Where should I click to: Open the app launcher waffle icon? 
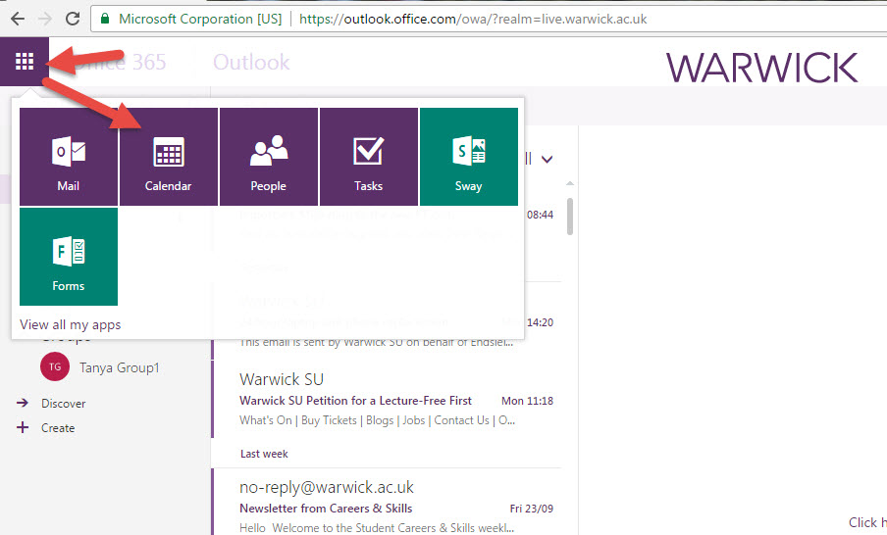(x=25, y=62)
